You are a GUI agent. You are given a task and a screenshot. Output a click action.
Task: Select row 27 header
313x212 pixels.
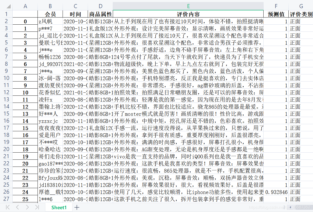6,199
